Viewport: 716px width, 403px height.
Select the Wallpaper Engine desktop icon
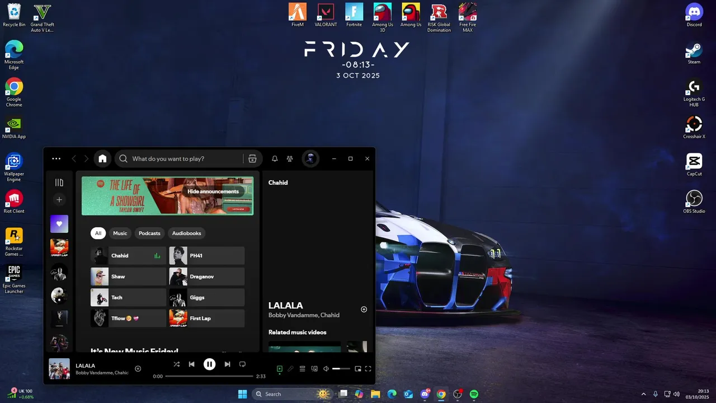pos(14,167)
